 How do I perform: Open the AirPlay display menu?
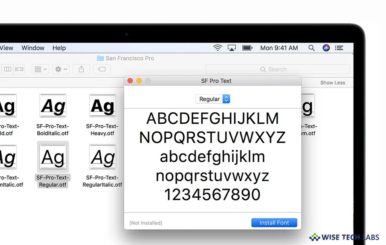pyautogui.click(x=231, y=48)
